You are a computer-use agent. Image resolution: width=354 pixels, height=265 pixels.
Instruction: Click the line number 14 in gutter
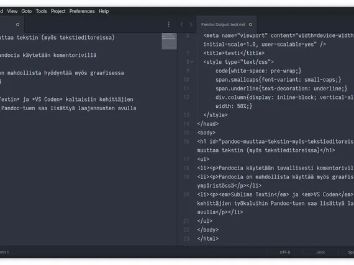coord(186,124)
